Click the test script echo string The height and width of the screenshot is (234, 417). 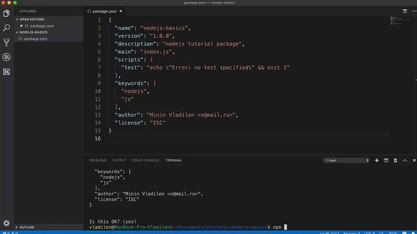click(x=218, y=68)
